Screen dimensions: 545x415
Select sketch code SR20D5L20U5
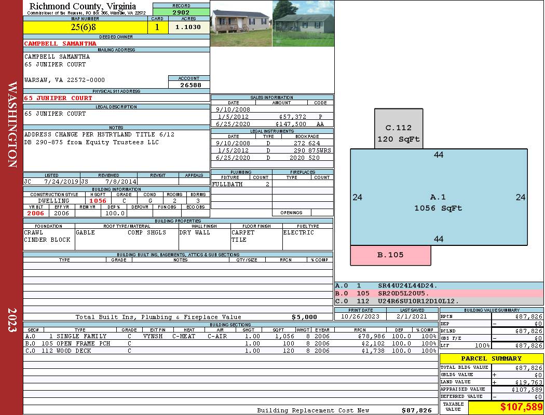click(403, 294)
